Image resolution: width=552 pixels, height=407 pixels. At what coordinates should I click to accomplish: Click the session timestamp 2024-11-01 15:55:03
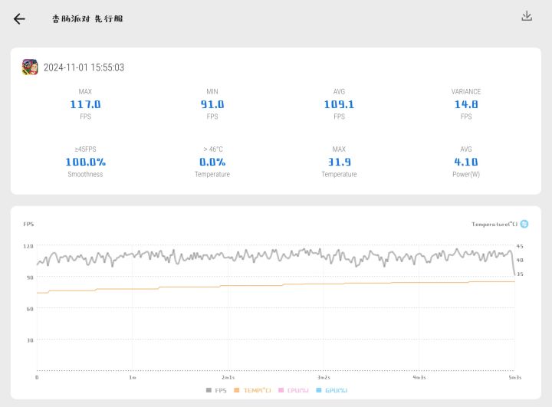[x=84, y=67]
